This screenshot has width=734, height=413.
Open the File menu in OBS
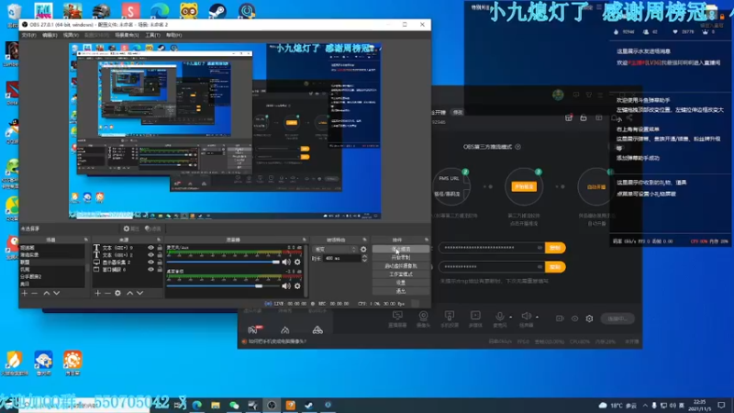[28, 35]
